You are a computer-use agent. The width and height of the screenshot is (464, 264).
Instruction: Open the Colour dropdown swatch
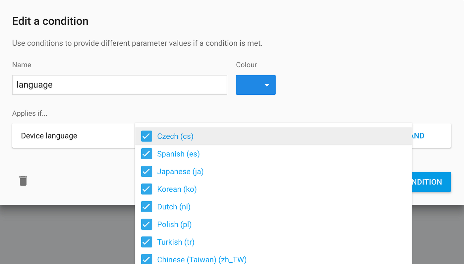pos(256,85)
